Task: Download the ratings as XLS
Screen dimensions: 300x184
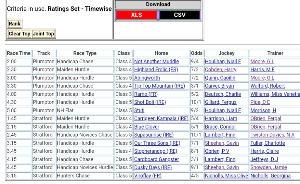Action: (x=137, y=15)
